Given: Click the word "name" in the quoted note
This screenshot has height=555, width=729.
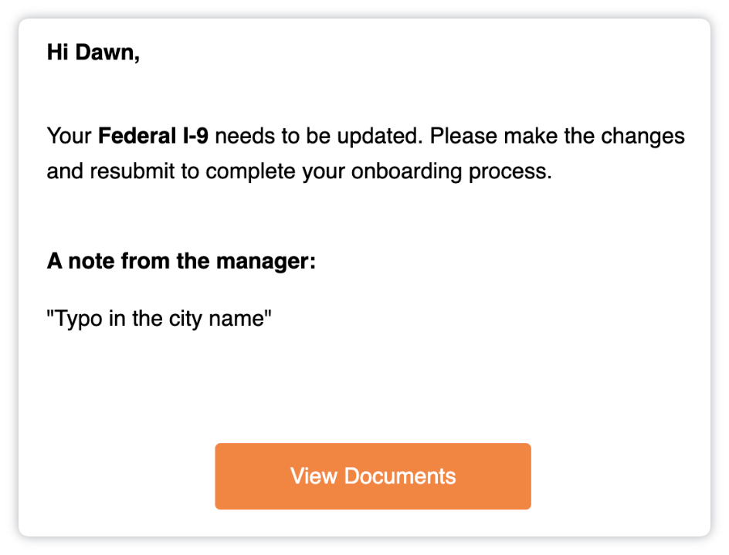Looking at the screenshot, I should tap(236, 320).
